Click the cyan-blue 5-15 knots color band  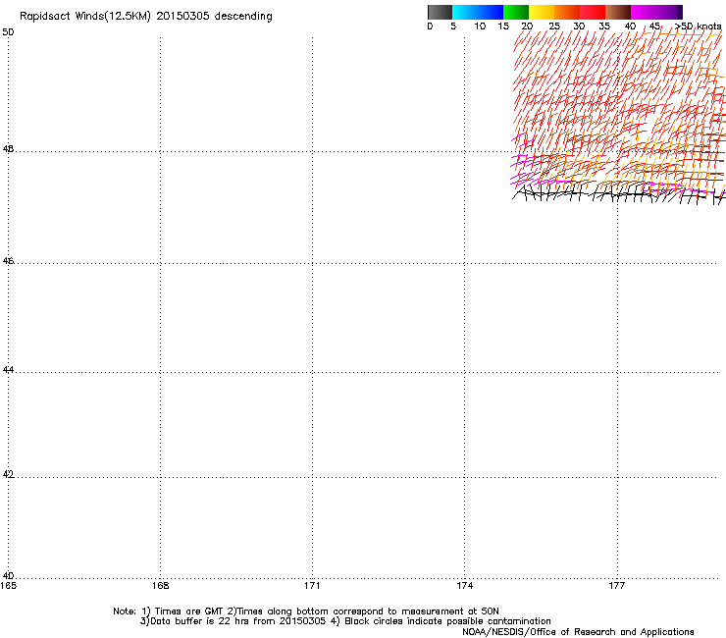(478, 12)
